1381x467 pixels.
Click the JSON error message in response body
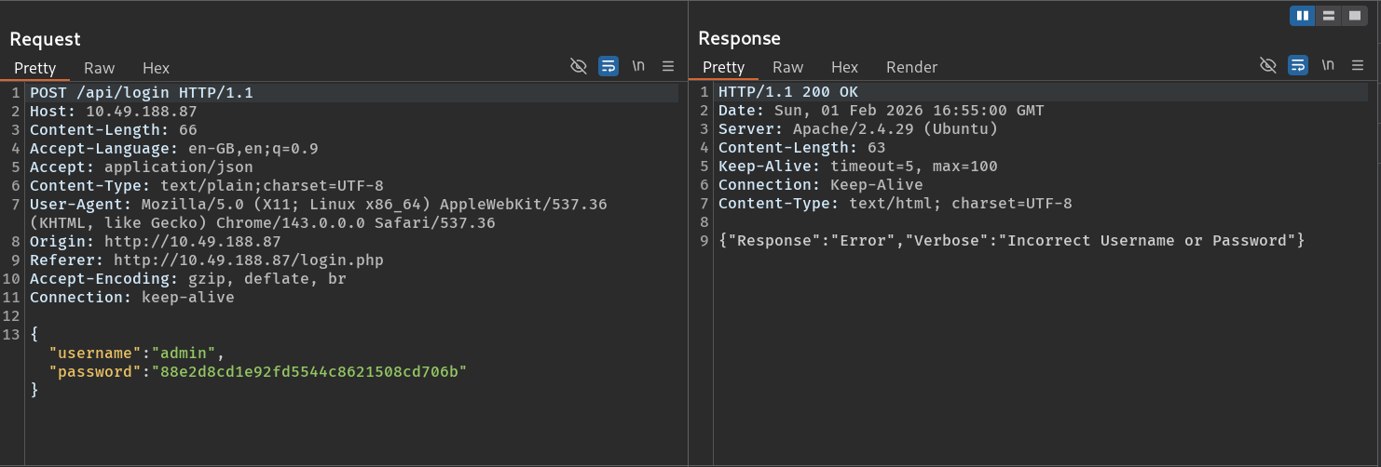[x=1011, y=241]
